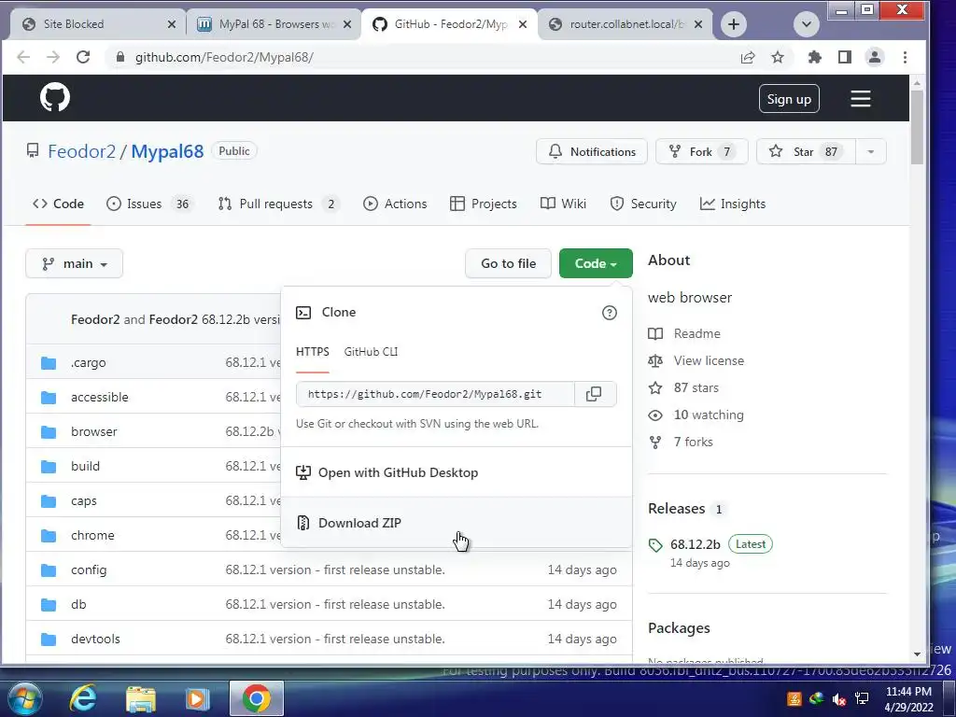This screenshot has height=717, width=956.
Task: Open the caps folder
Action: tap(83, 501)
